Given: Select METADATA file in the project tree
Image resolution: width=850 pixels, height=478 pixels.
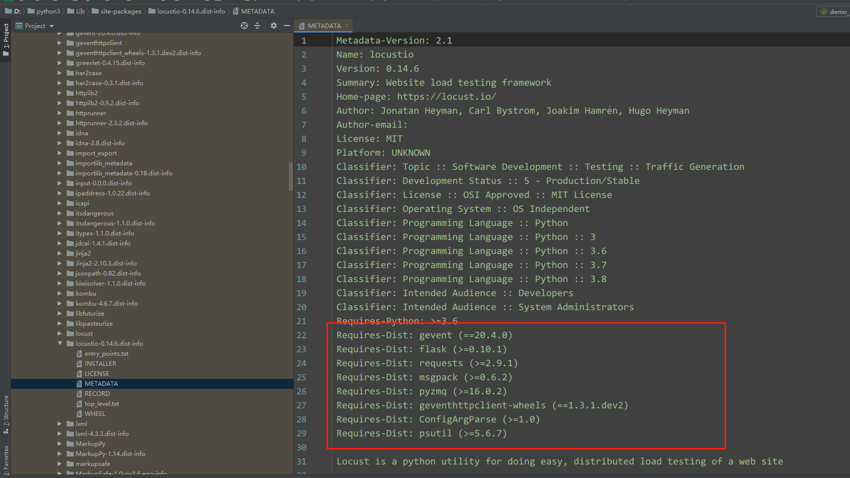Looking at the screenshot, I should (x=152, y=383).
